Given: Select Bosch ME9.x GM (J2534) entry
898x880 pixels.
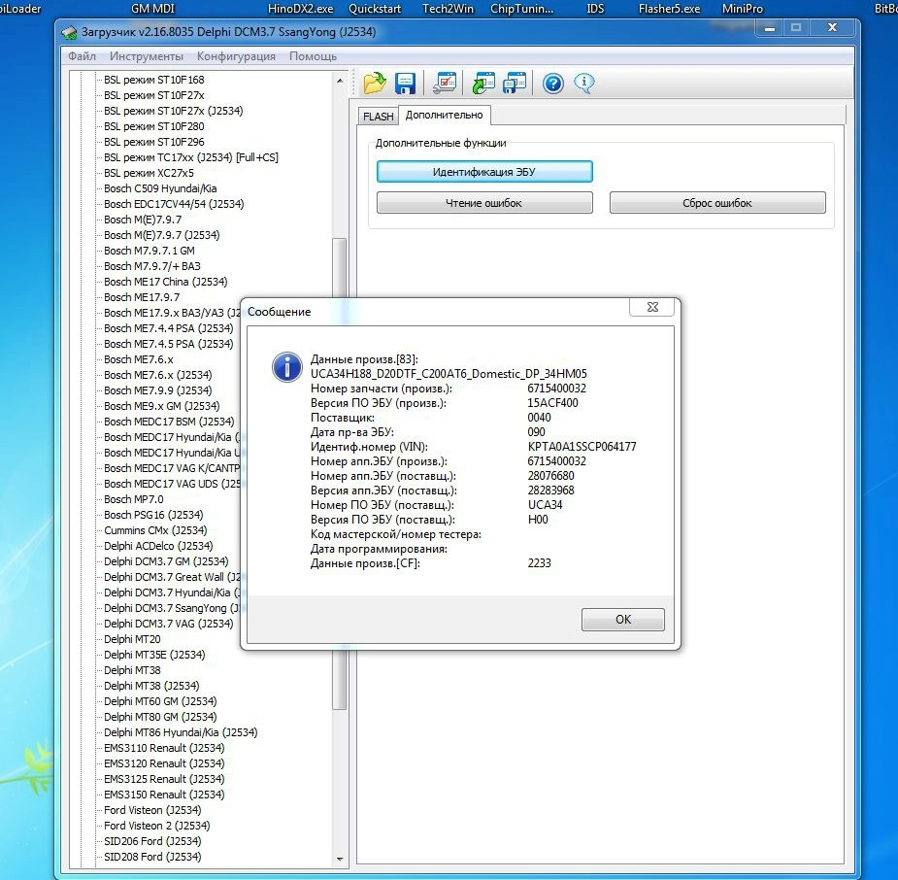Looking at the screenshot, I should click(162, 406).
